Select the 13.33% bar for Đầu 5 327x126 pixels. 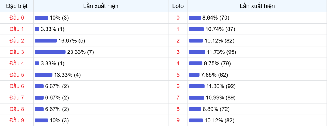click(44, 75)
